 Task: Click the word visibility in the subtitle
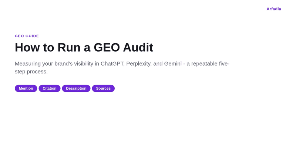tap(84, 64)
